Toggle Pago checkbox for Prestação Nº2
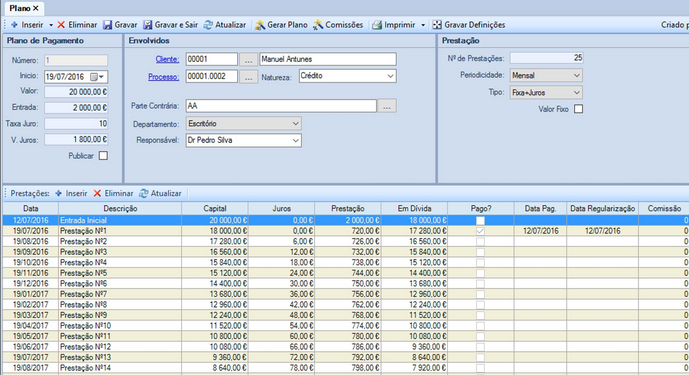This screenshot has height=375, width=689. (x=480, y=241)
